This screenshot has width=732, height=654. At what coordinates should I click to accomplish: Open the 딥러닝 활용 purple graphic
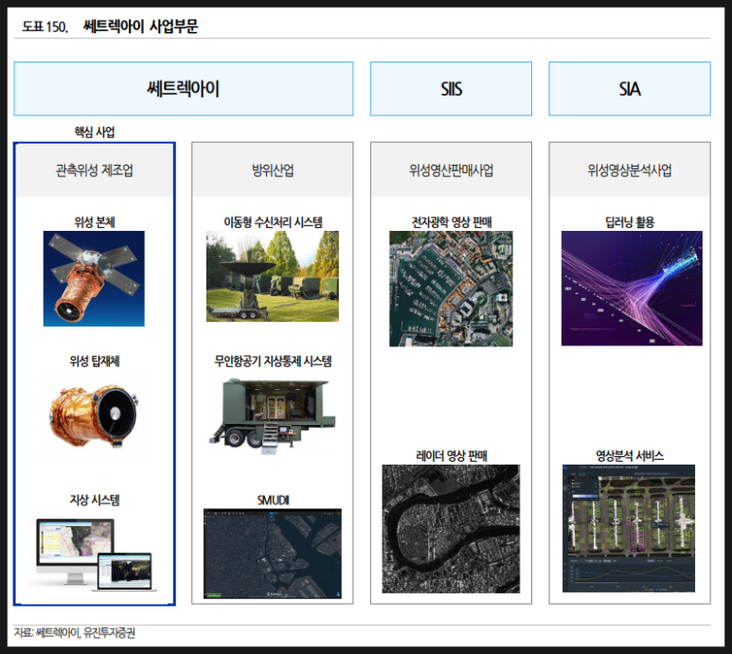(x=632, y=289)
